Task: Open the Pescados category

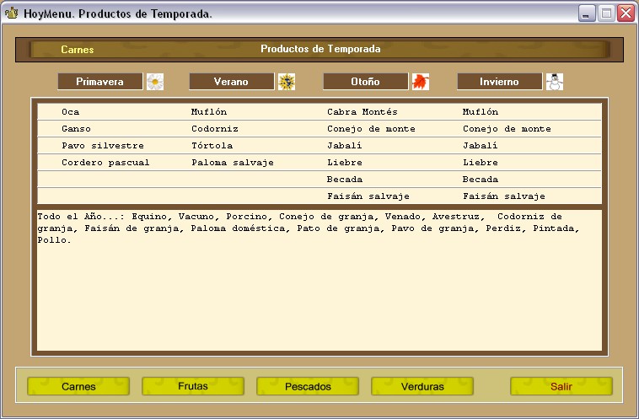Action: (x=308, y=386)
